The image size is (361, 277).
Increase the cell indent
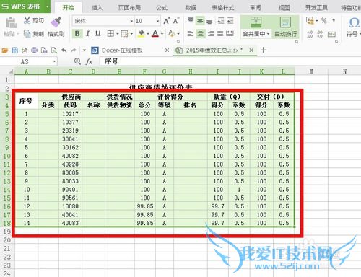230,21
